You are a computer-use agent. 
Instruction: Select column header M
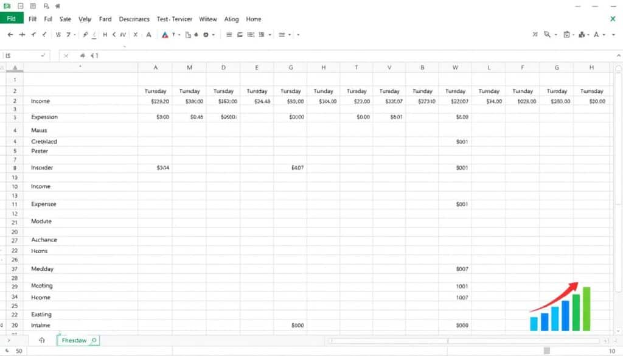(190, 68)
